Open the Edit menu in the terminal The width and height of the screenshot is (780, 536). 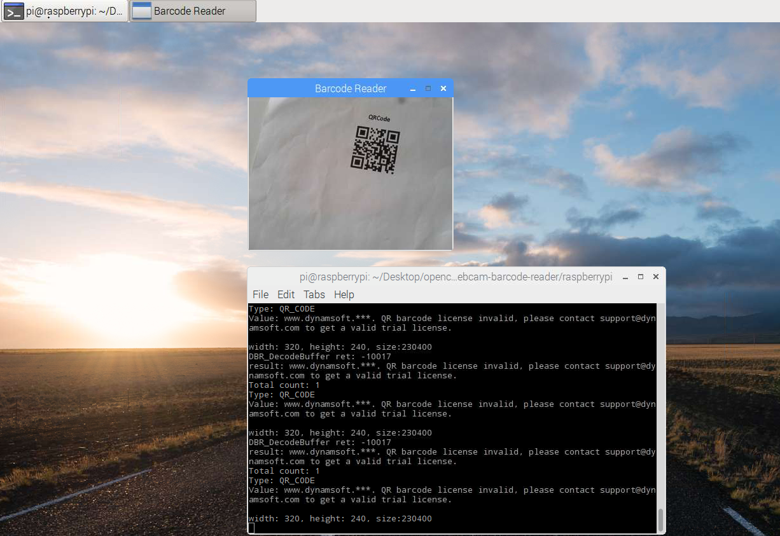[x=286, y=294]
